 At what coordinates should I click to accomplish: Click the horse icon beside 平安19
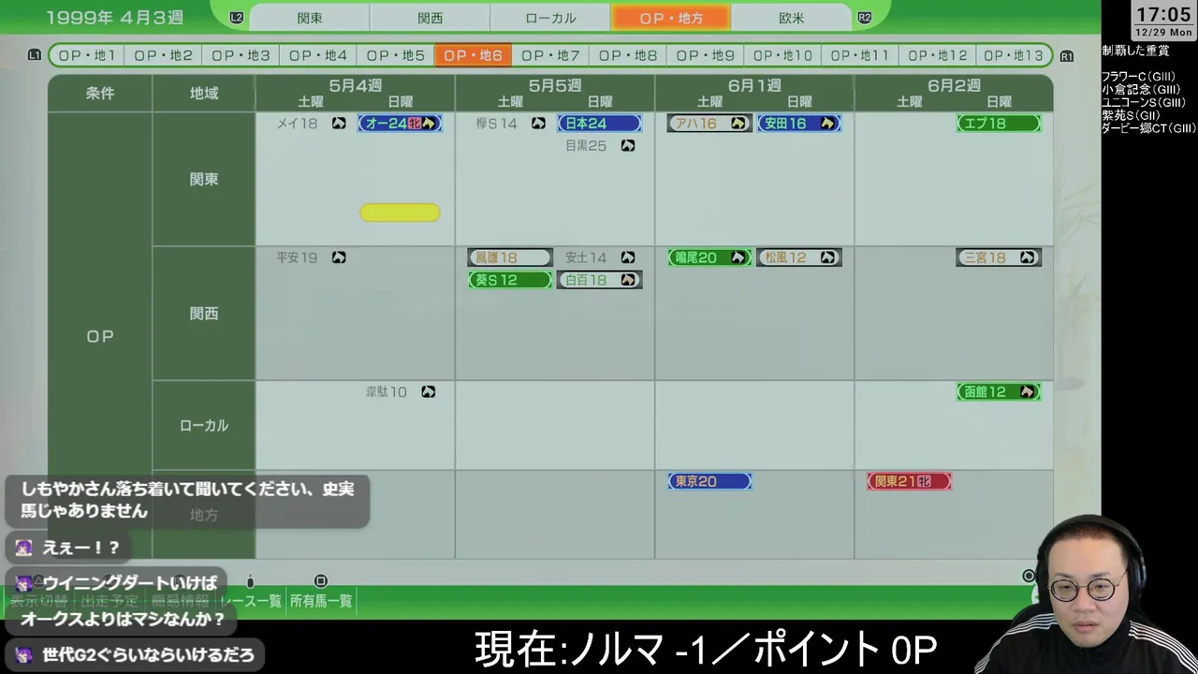pos(339,257)
